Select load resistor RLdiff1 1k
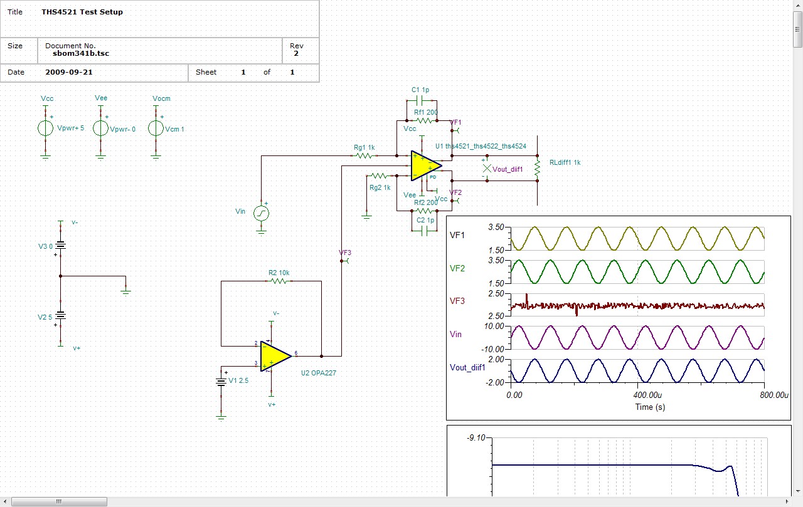The image size is (803, 507). (x=537, y=167)
